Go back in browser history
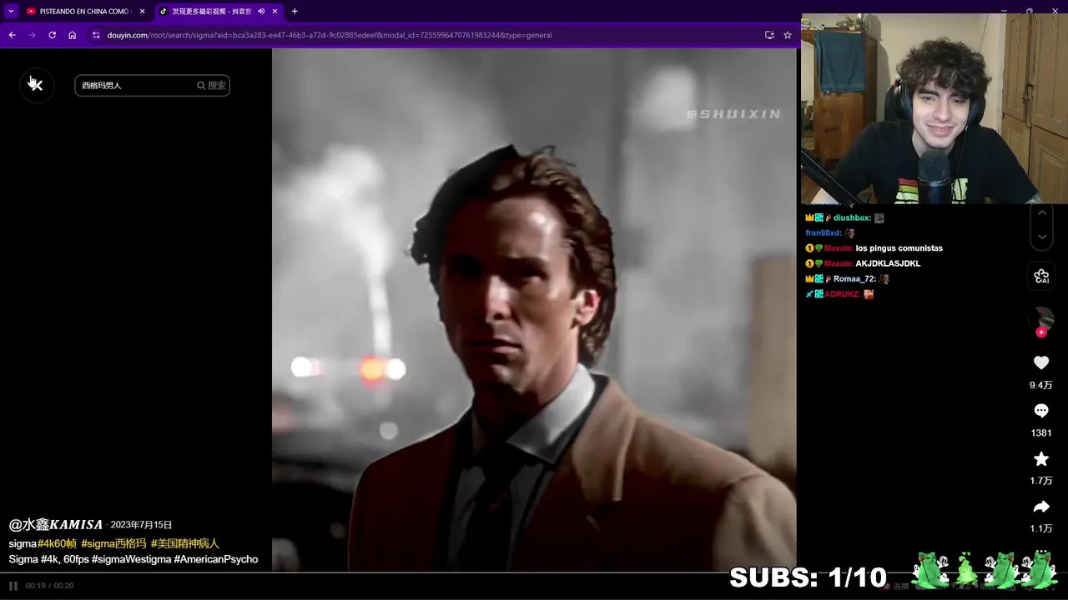This screenshot has height=600, width=1068. (x=12, y=35)
